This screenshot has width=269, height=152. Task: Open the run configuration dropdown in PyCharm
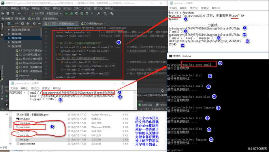47,13
